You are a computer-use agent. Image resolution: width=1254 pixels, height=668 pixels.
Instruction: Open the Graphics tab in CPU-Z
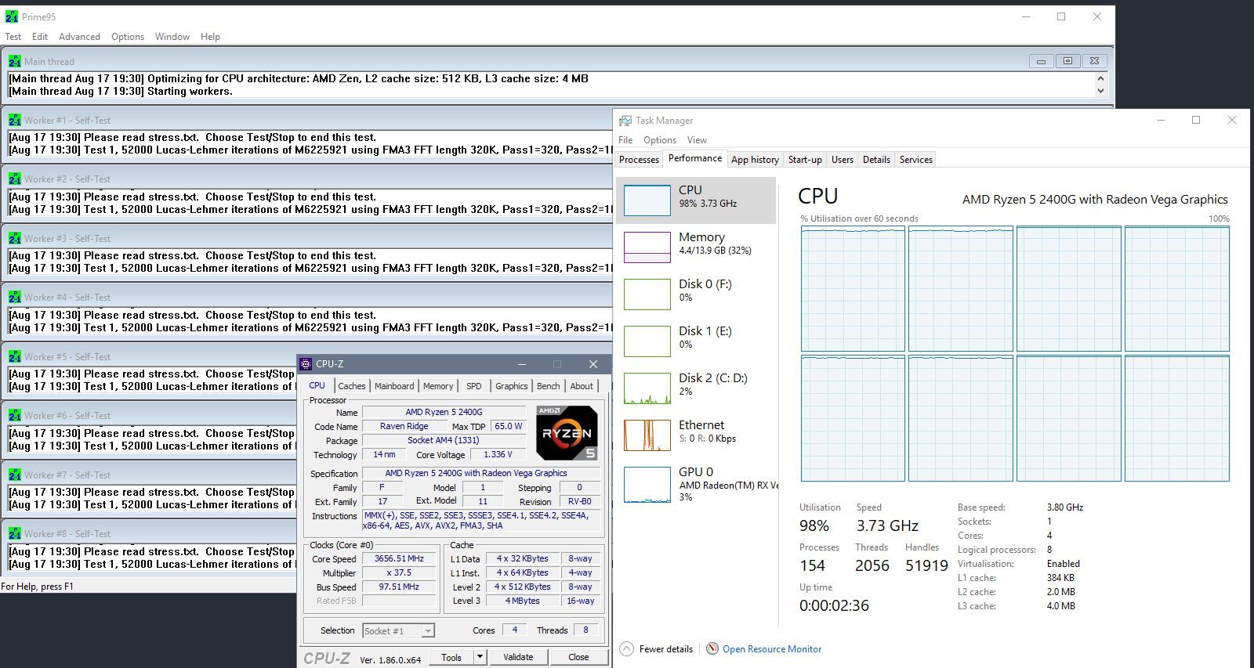(511, 386)
